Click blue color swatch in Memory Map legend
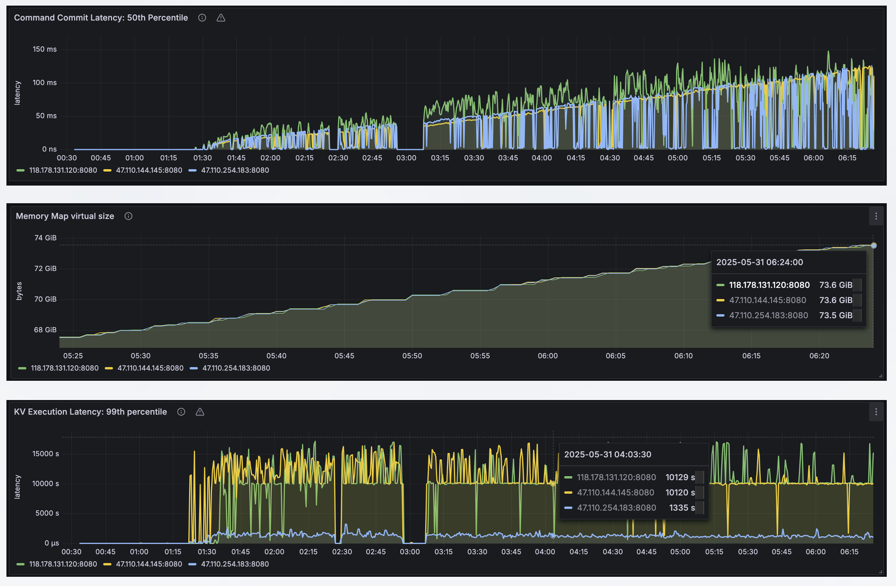 194,368
